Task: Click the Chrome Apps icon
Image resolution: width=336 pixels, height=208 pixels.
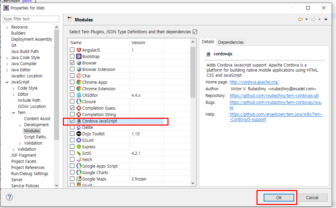Action: tap(79, 82)
